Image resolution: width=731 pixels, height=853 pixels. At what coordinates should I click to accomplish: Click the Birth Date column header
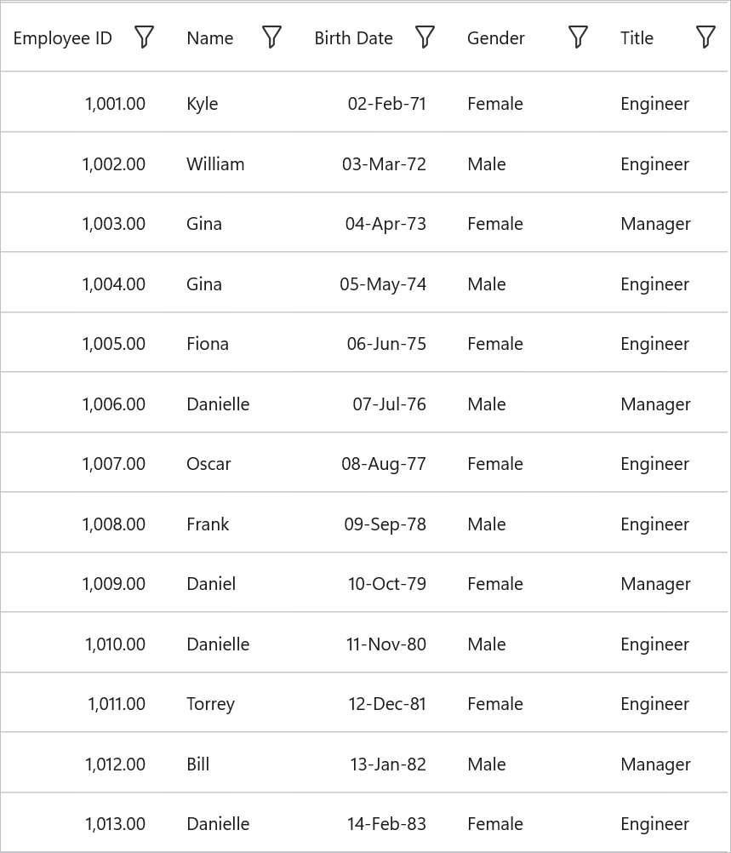(x=353, y=38)
